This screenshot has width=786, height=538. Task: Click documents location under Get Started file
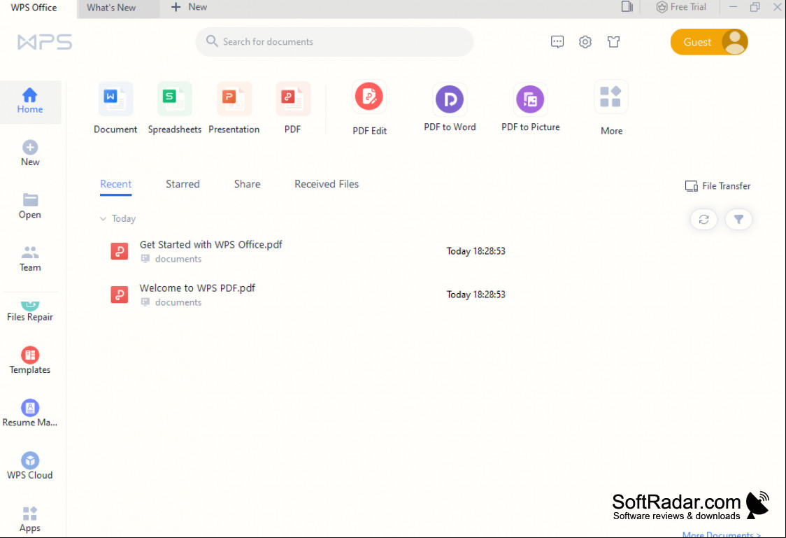coord(178,259)
